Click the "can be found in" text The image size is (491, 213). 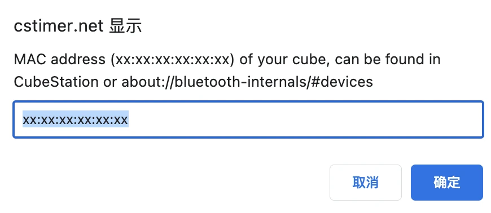tap(388, 59)
